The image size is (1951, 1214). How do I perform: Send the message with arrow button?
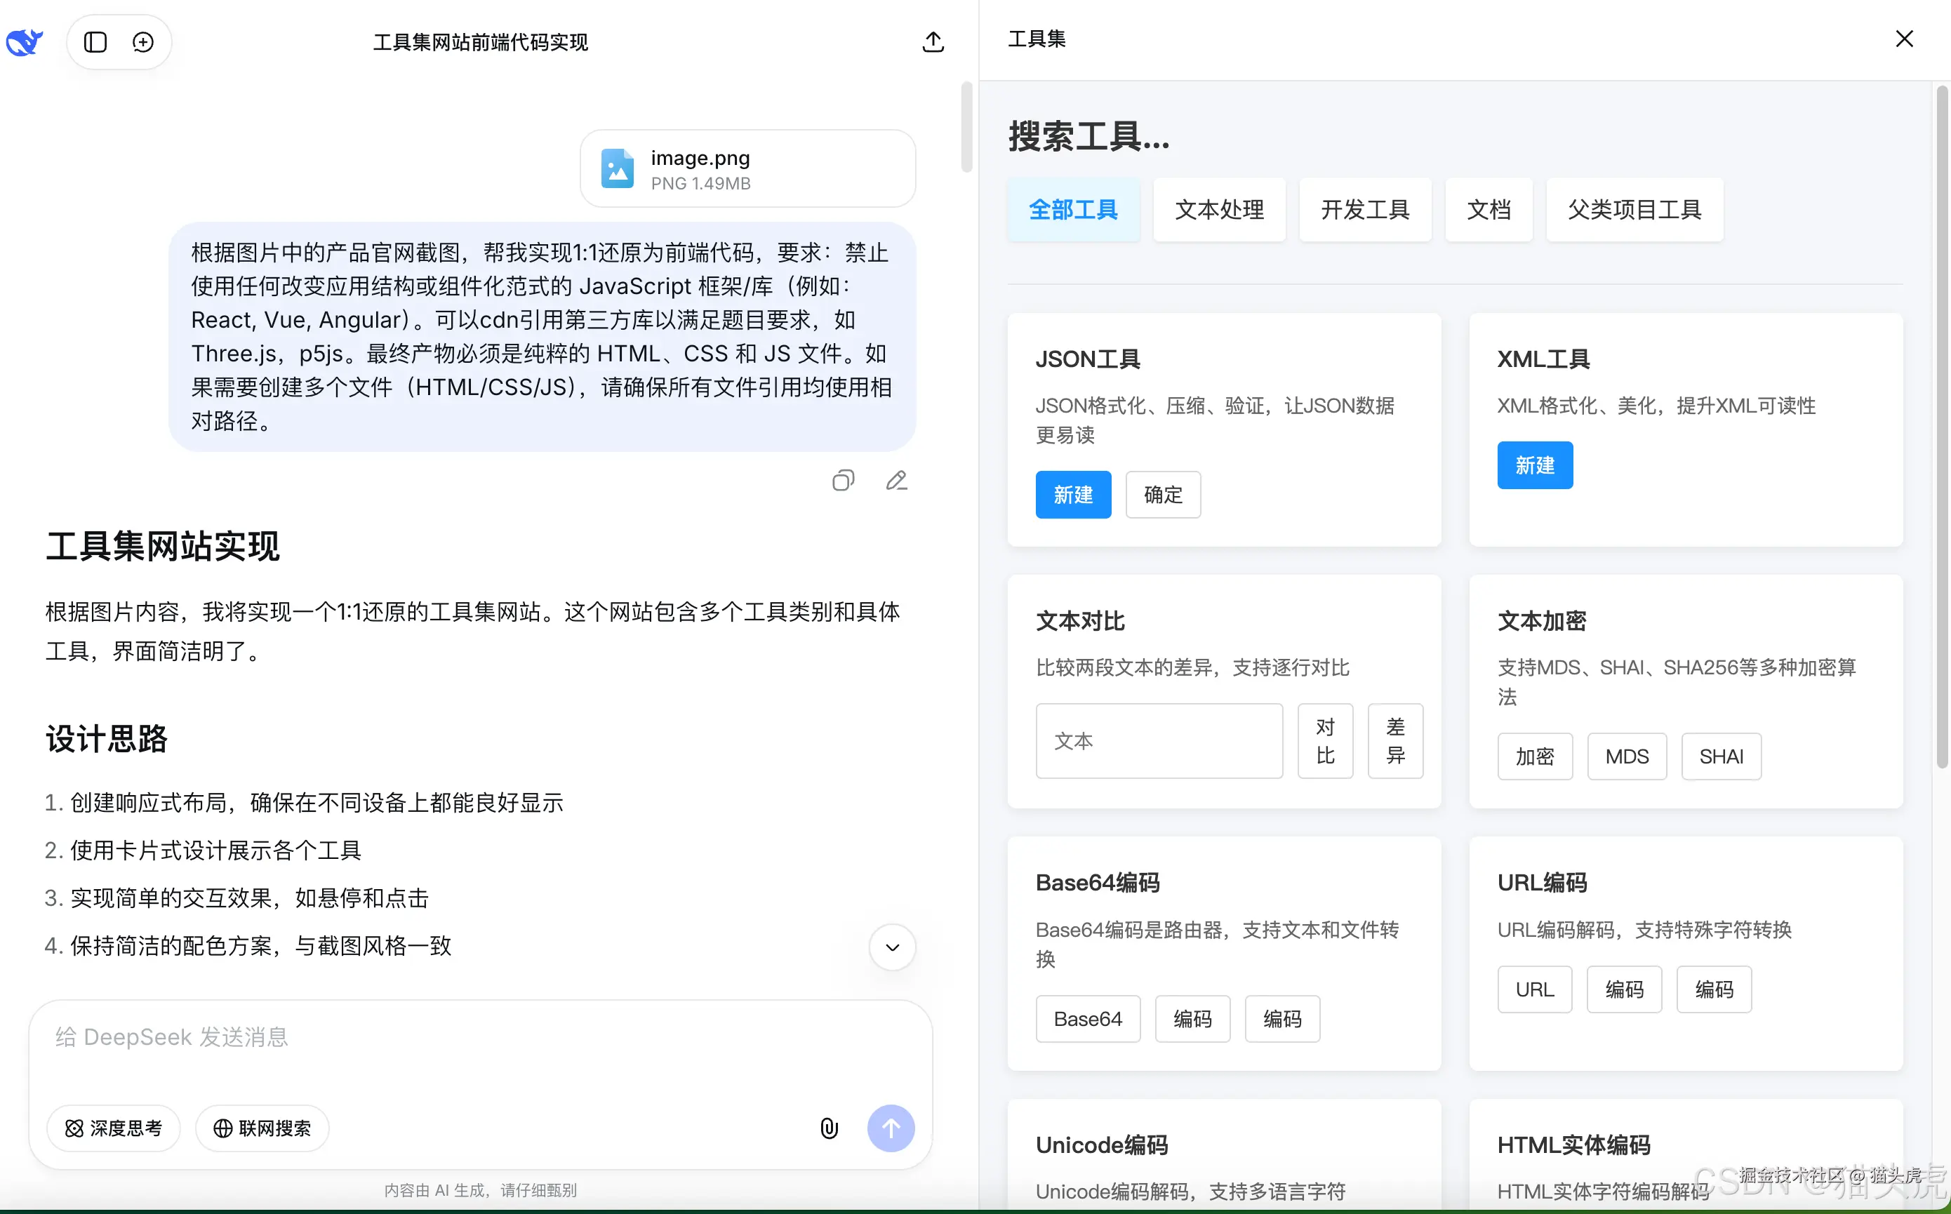[x=891, y=1128]
